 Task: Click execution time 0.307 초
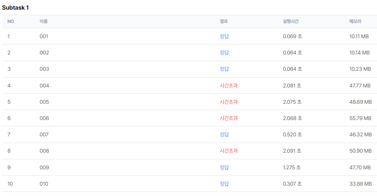292,184
